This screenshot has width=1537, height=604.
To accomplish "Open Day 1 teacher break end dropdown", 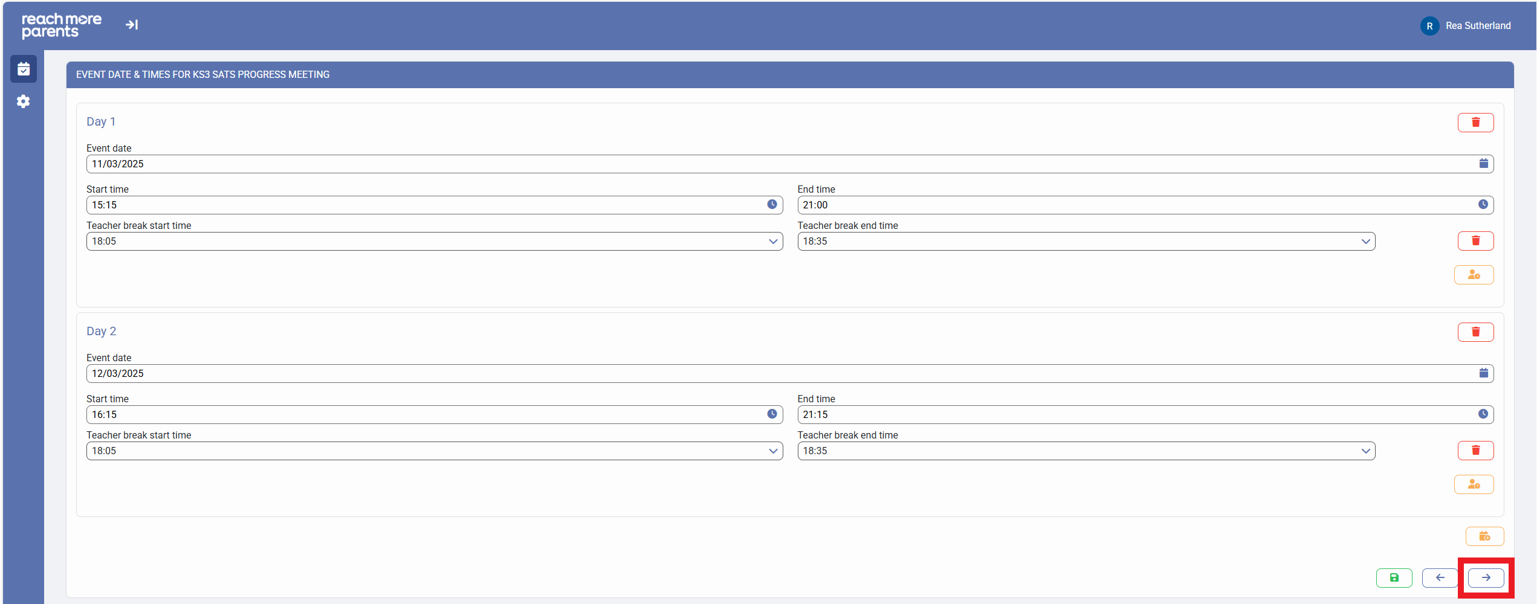I will (1086, 242).
